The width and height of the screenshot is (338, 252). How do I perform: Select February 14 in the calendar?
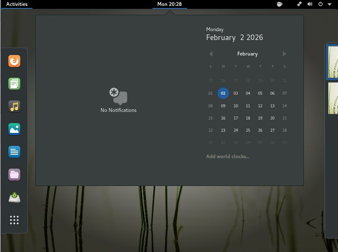(285, 106)
